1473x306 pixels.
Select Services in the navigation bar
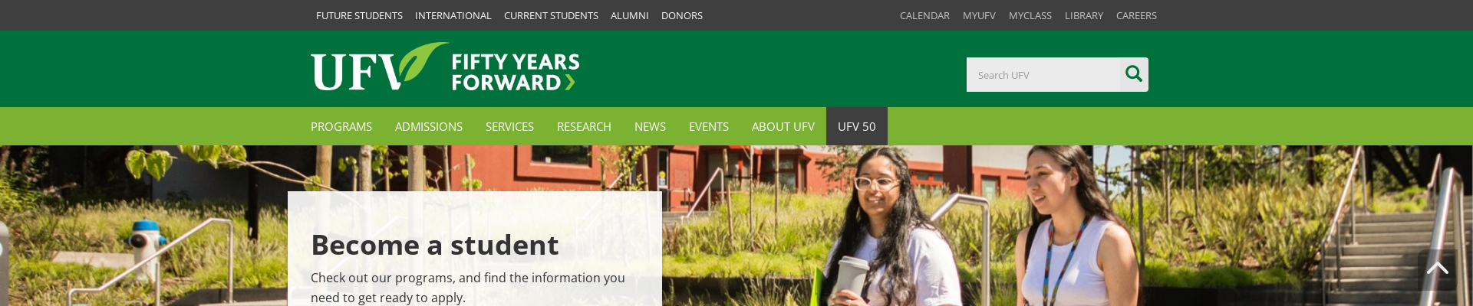509,126
